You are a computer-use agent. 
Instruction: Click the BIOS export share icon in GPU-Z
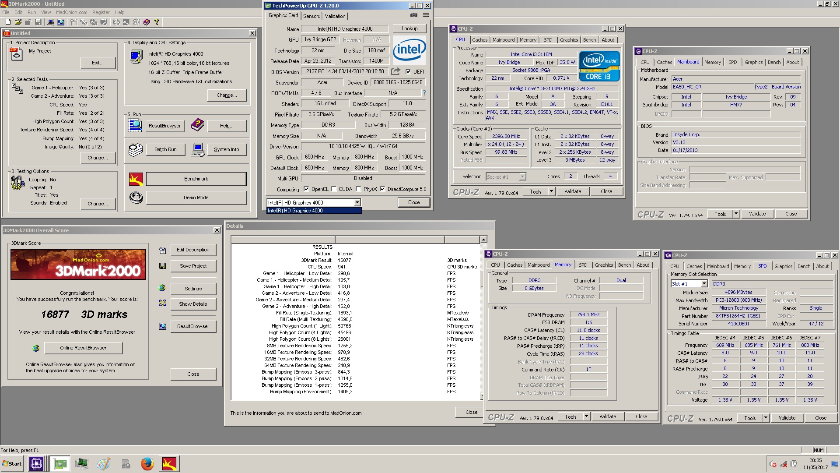(395, 71)
